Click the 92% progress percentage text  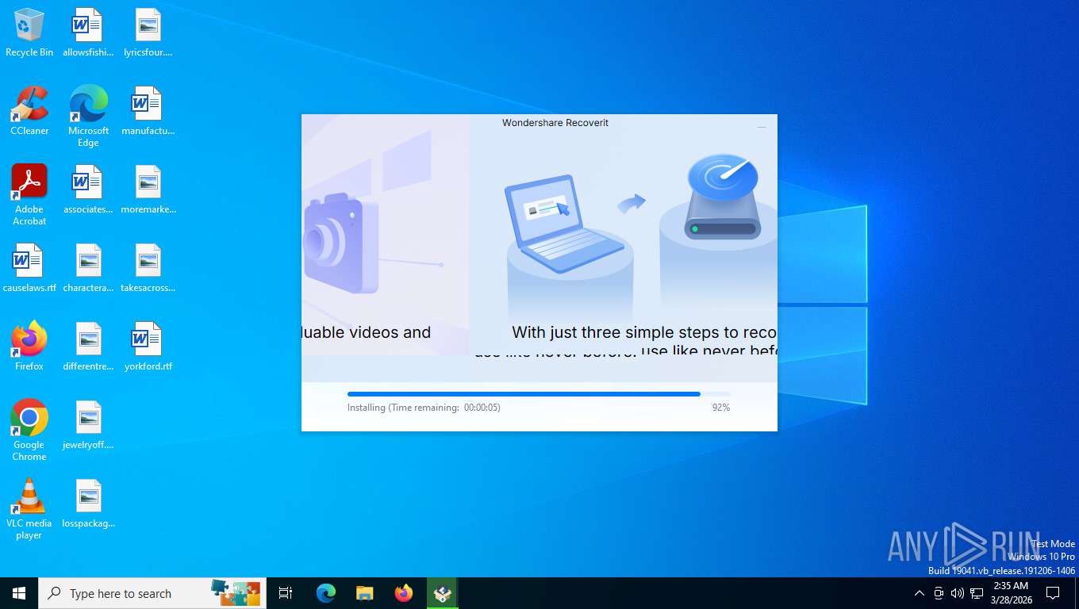721,408
